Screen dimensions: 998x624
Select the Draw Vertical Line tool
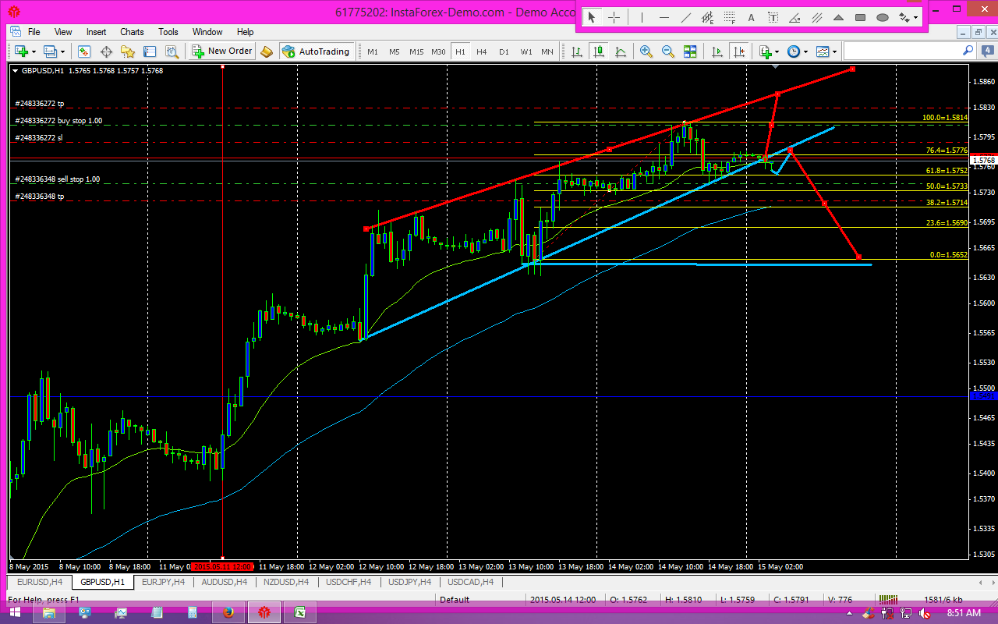[x=642, y=17]
